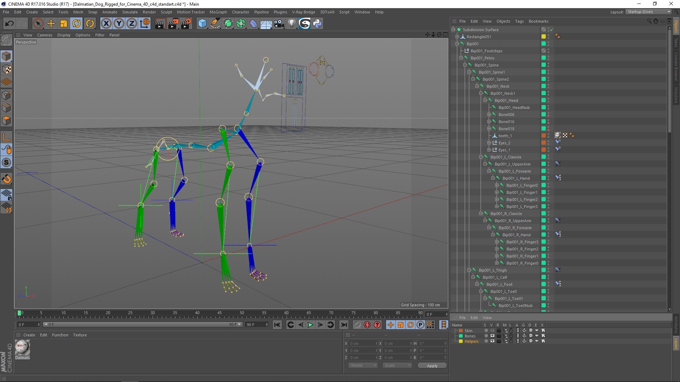Go to end of animation
Screen dimensions: 680x382
point(344,325)
